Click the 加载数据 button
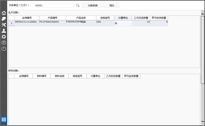The height and width of the screenshot is (126, 205). 92,5
